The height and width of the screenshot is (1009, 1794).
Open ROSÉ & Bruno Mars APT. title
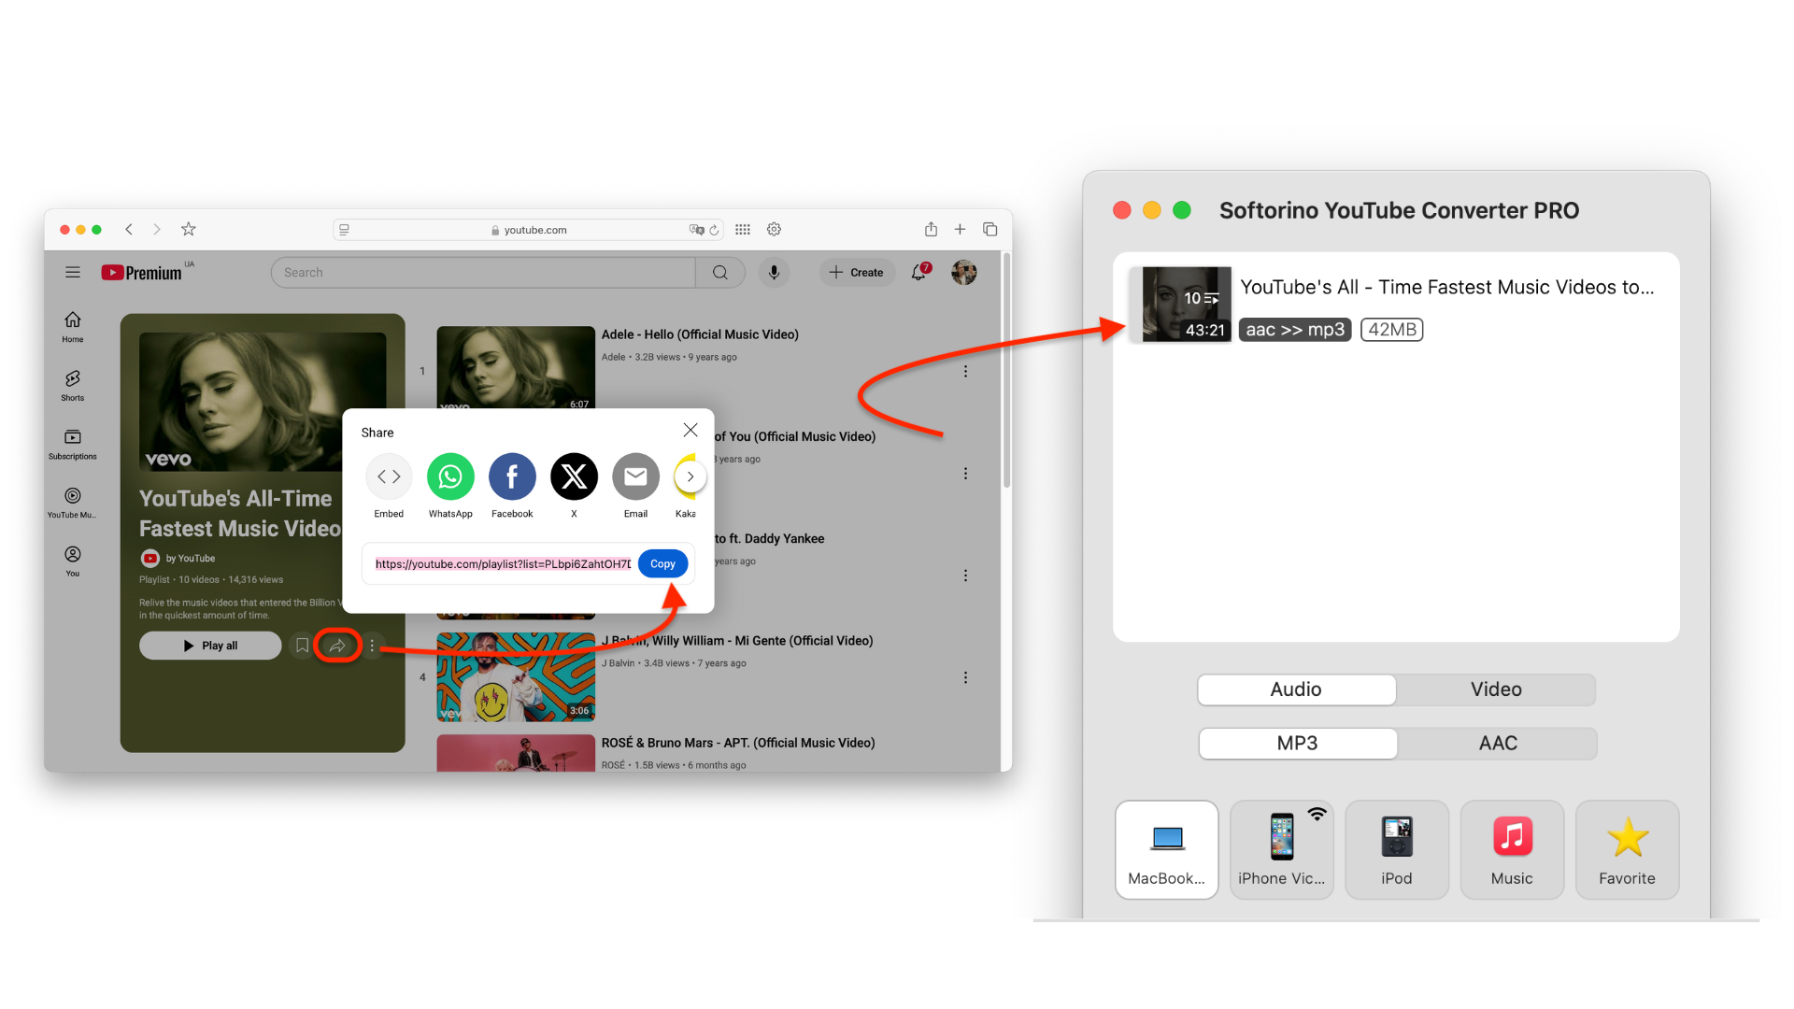tap(738, 743)
